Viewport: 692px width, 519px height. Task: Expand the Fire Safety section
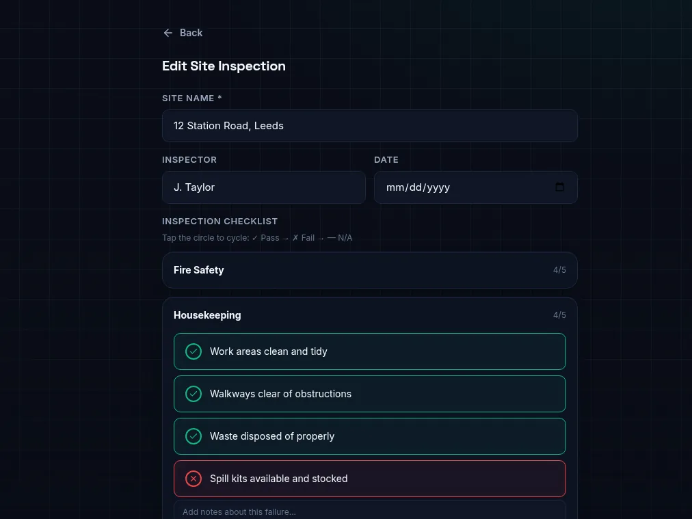(370, 270)
